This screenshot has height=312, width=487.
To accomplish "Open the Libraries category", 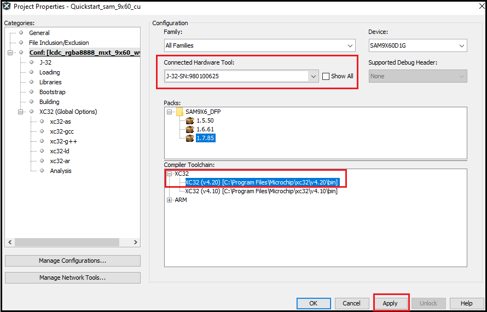I will [50, 82].
